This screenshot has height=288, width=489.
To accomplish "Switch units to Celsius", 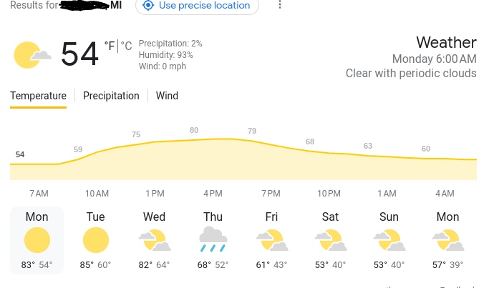I will tap(126, 46).
